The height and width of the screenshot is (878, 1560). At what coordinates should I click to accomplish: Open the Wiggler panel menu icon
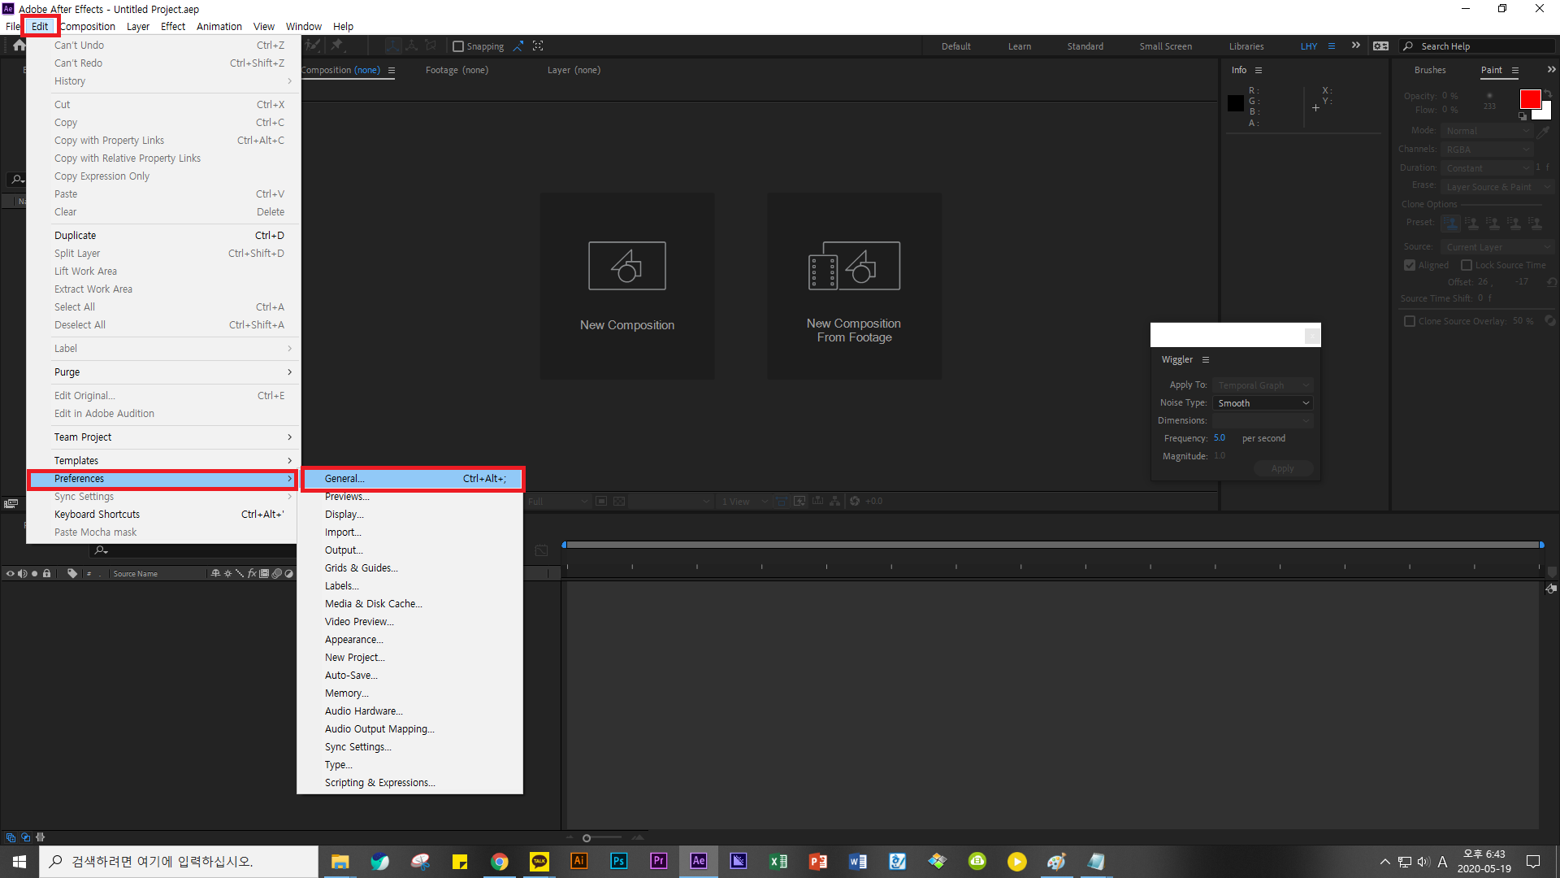[1206, 360]
